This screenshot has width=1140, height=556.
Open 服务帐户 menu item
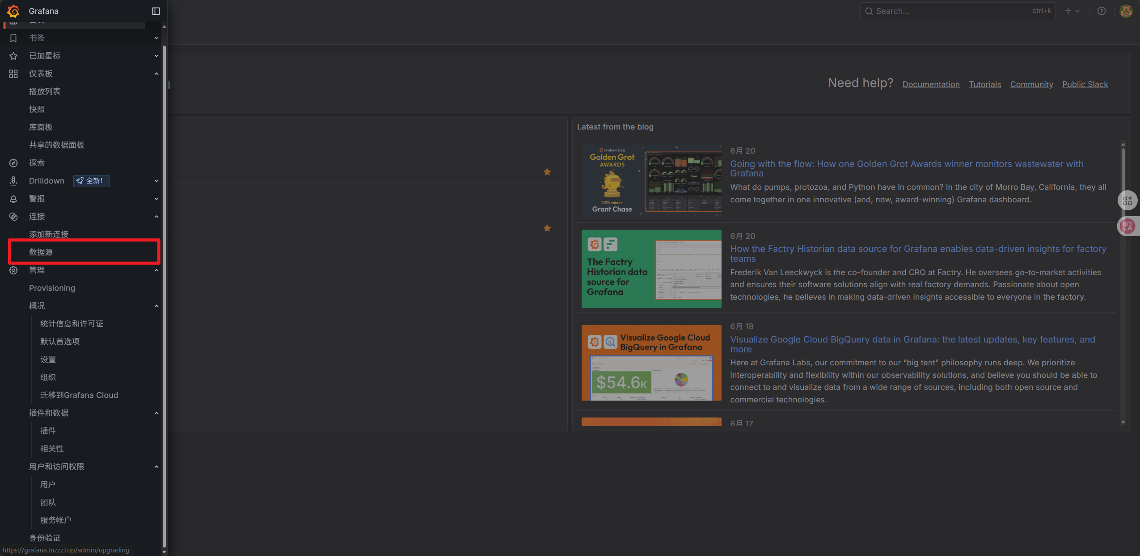tap(55, 520)
